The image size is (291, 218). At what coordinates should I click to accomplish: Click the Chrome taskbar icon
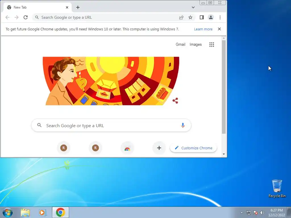[61, 212]
